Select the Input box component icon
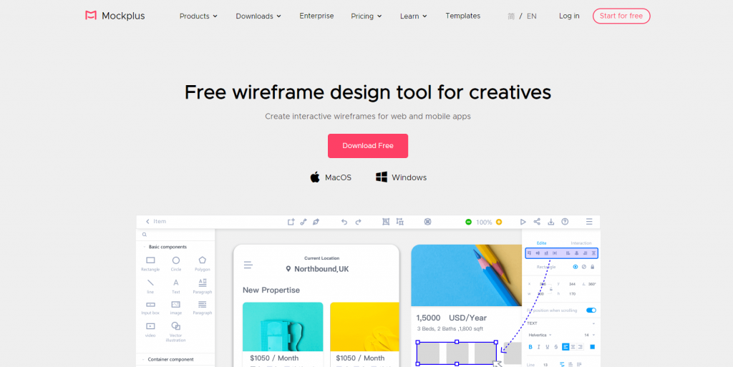 (150, 305)
